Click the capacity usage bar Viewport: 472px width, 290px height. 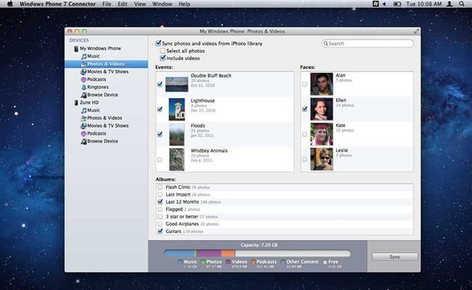(x=257, y=253)
